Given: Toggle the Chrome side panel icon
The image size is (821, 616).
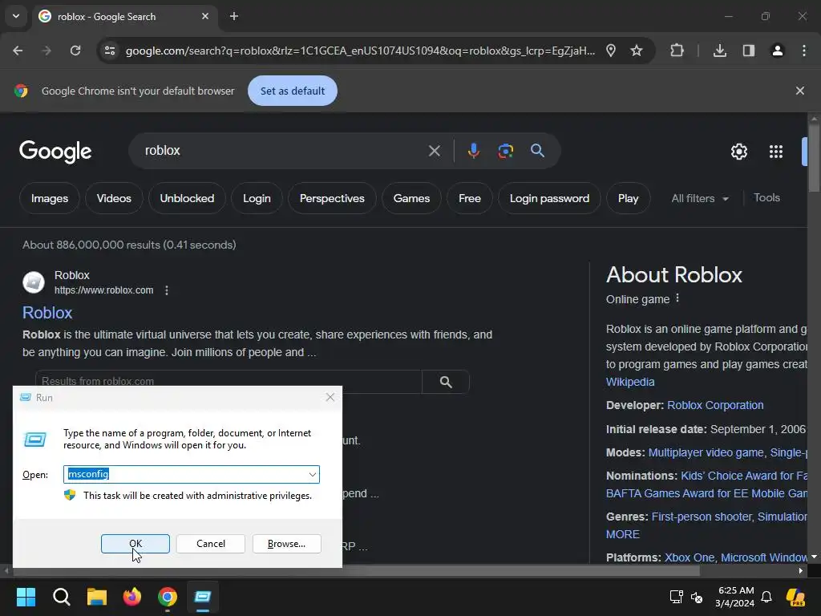Looking at the screenshot, I should coord(749,51).
